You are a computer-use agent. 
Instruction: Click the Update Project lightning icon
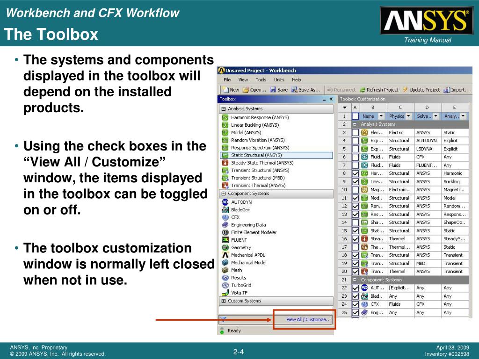(x=405, y=90)
